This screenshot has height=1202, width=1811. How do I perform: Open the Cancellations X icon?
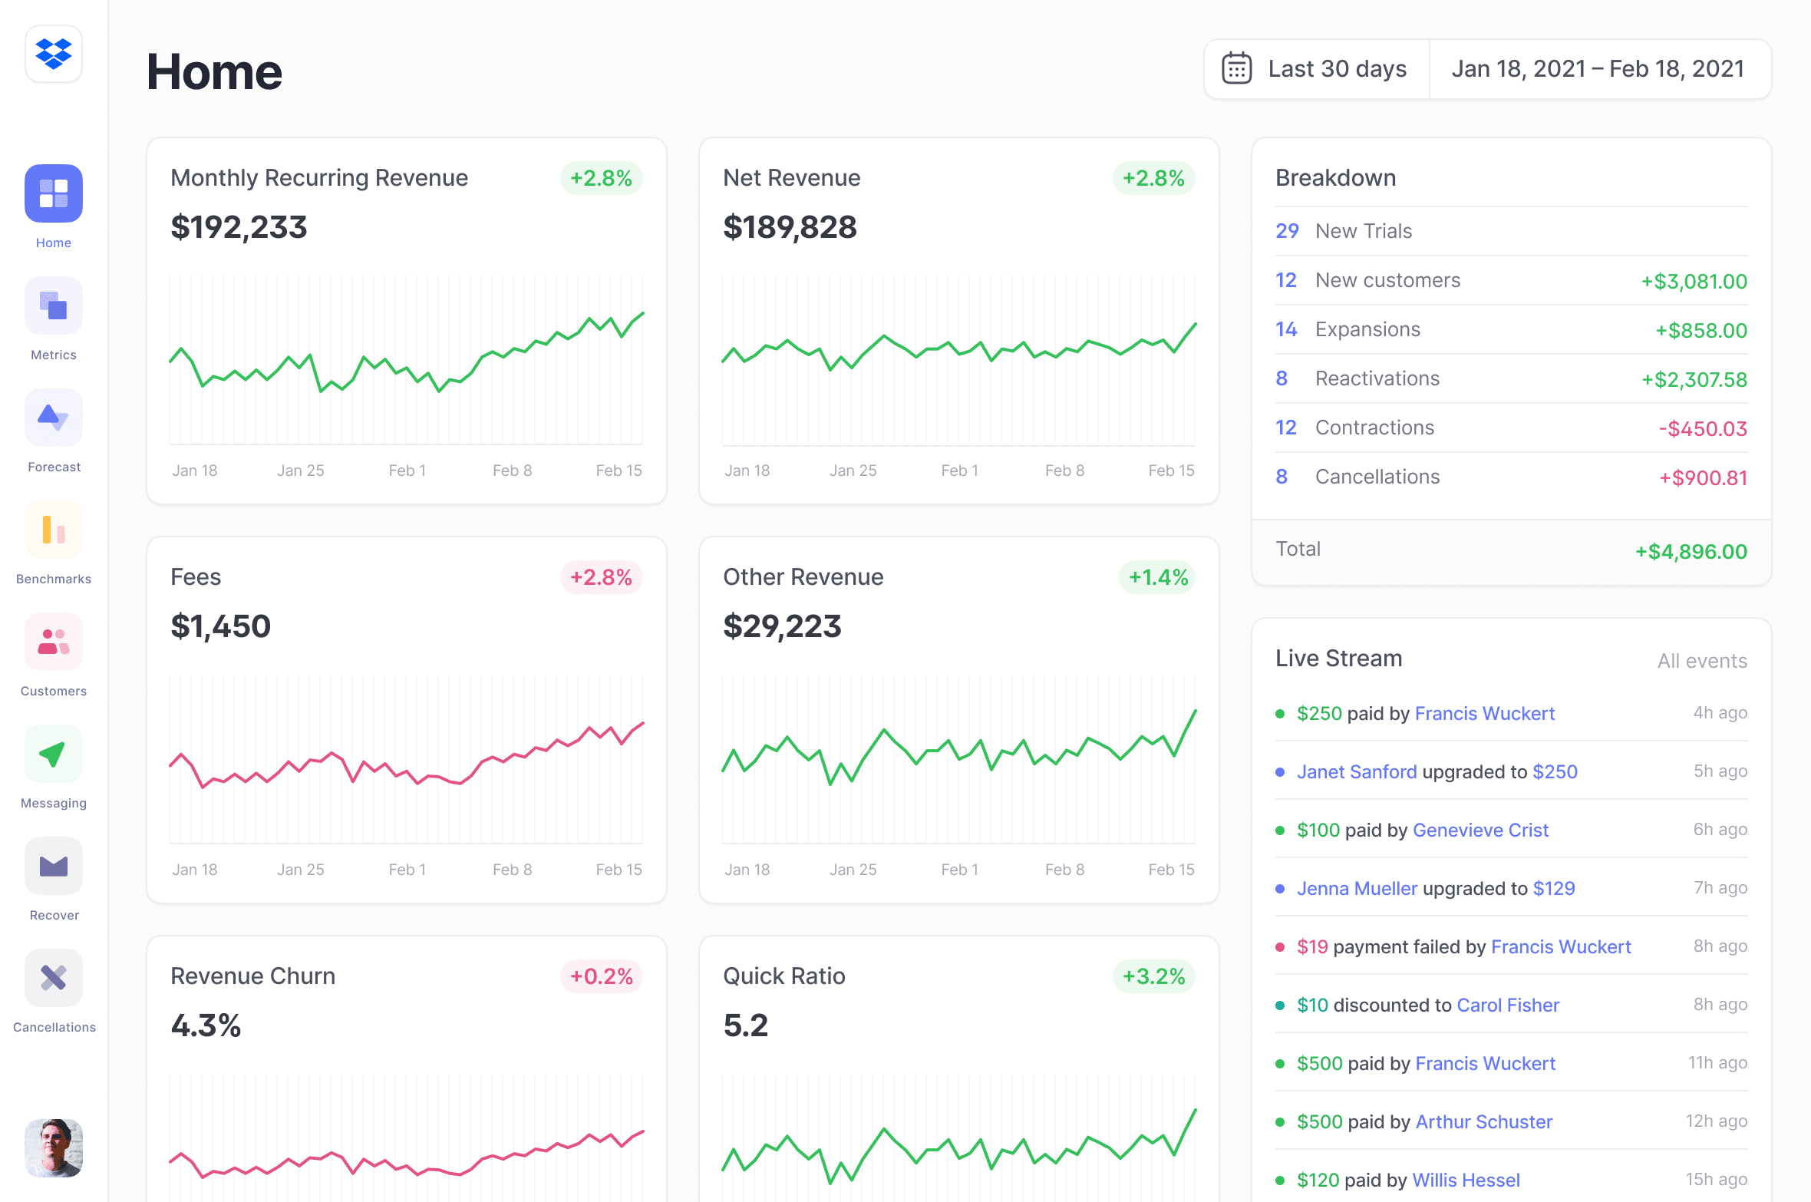point(54,978)
